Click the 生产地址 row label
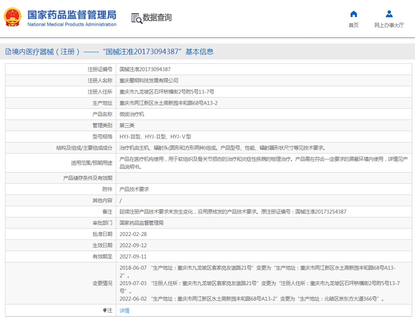The height and width of the screenshot is (318, 415). [102, 103]
